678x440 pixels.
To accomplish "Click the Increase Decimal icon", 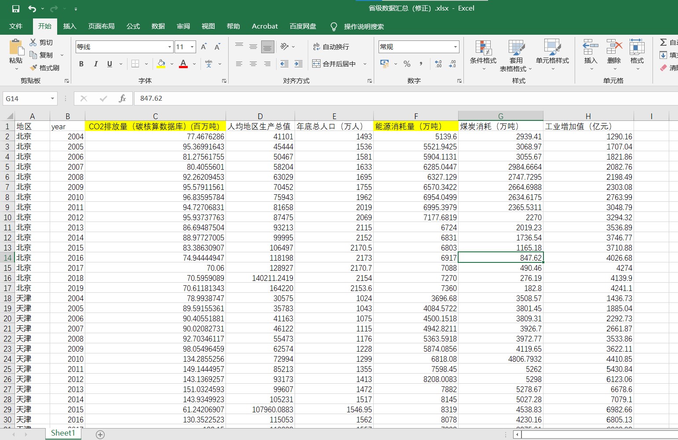I will pos(438,64).
